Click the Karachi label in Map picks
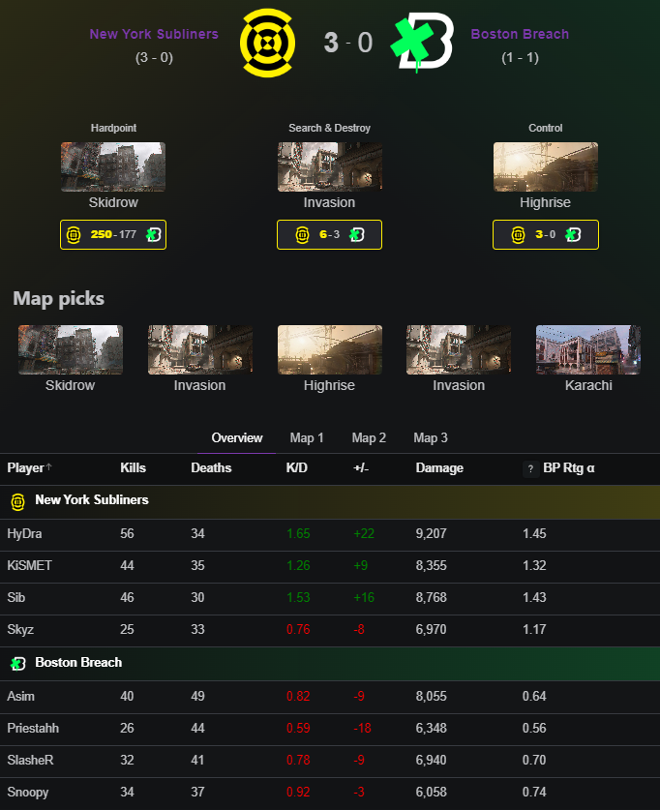This screenshot has height=810, width=660. tap(588, 385)
